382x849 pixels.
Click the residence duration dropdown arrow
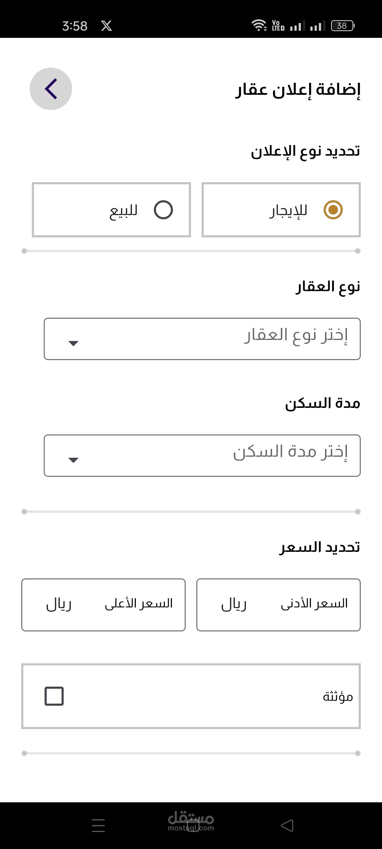[x=73, y=460]
